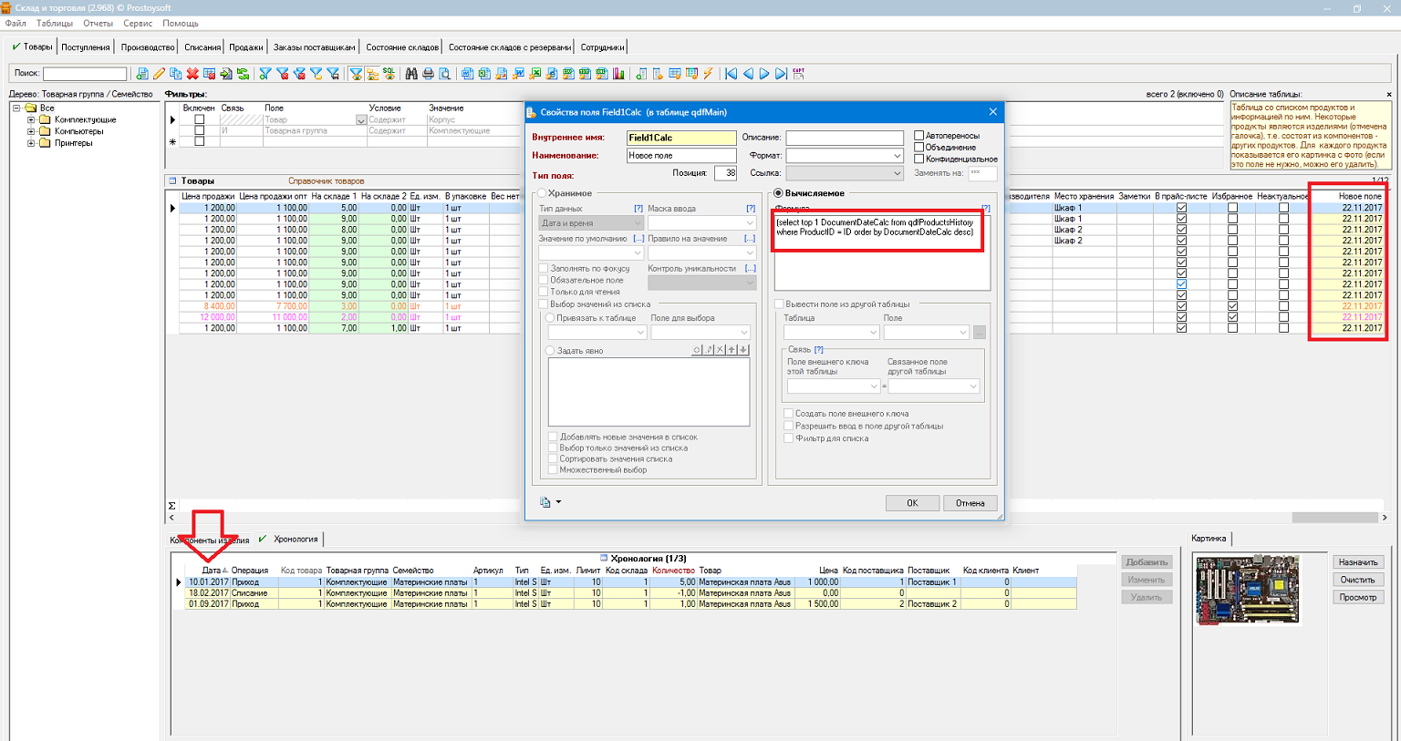This screenshot has width=1401, height=741.
Task: Open the Отчеты menu
Action: [98, 23]
